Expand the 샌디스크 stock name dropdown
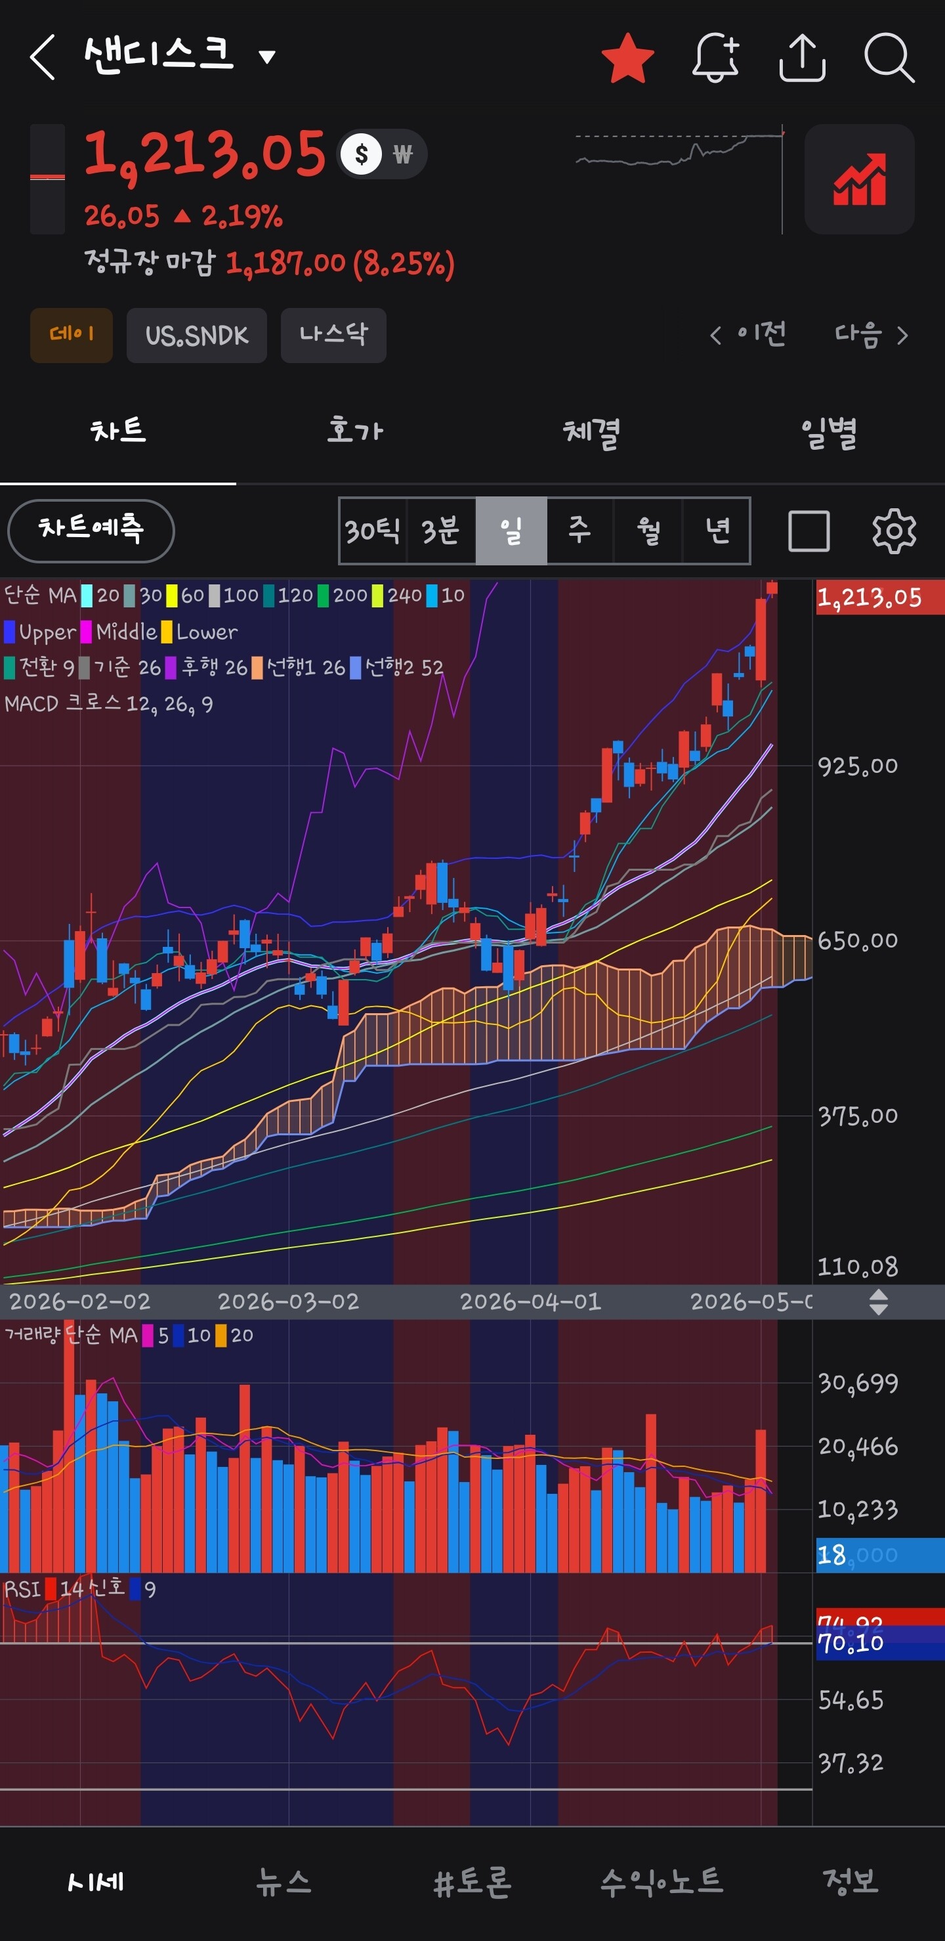945x1941 pixels. [x=266, y=56]
